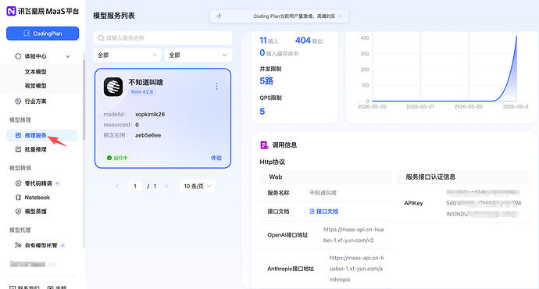Go to 推理服务 in the sidebar
Image resolution: width=539 pixels, height=289 pixels.
point(41,135)
